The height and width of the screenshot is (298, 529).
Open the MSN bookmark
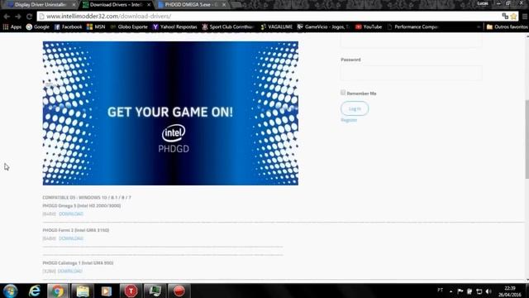click(x=96, y=26)
